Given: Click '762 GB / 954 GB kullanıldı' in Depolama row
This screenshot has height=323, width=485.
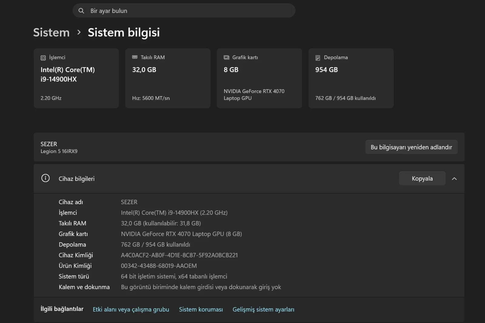Looking at the screenshot, I should 156,244.
